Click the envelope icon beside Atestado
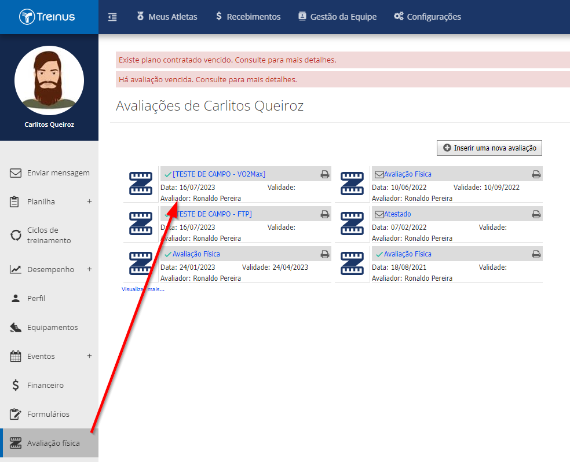Viewport: 570px width, 462px height. 379,214
